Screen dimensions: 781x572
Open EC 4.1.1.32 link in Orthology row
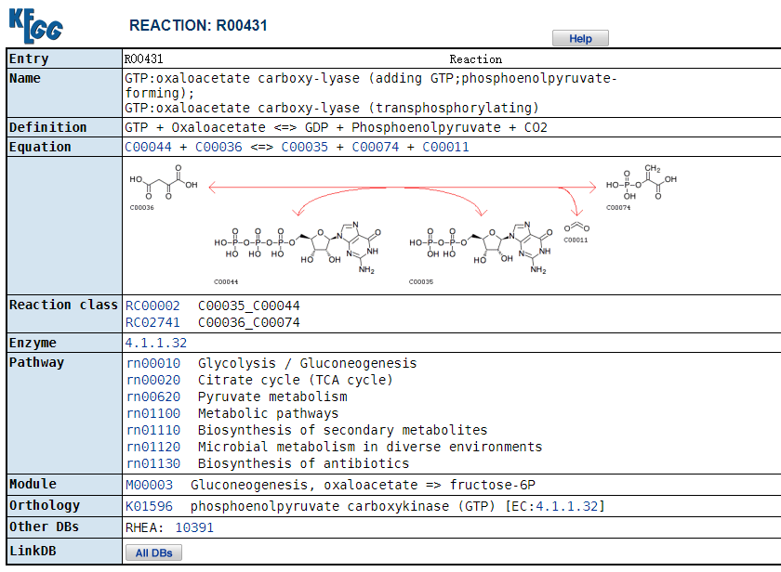coord(567,506)
